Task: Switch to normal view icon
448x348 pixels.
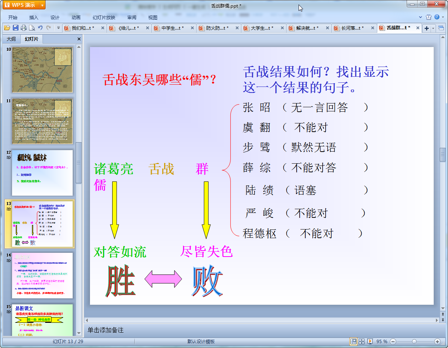Action: 354,342
